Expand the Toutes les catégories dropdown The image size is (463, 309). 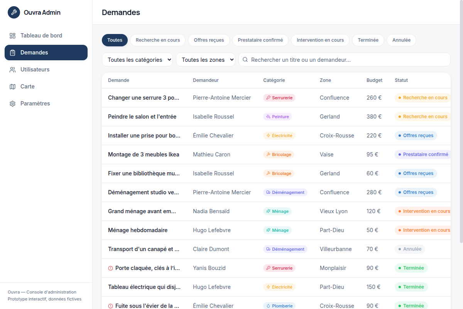[137, 59]
